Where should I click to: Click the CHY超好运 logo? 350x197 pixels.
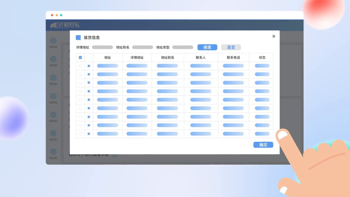coord(65,25)
